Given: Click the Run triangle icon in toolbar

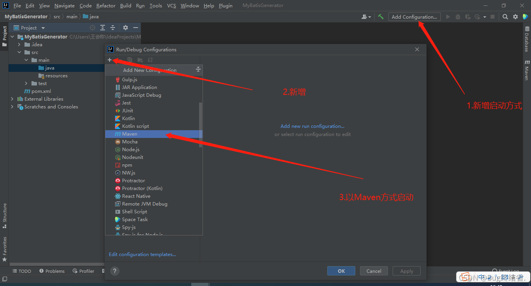Looking at the screenshot, I should point(448,17).
